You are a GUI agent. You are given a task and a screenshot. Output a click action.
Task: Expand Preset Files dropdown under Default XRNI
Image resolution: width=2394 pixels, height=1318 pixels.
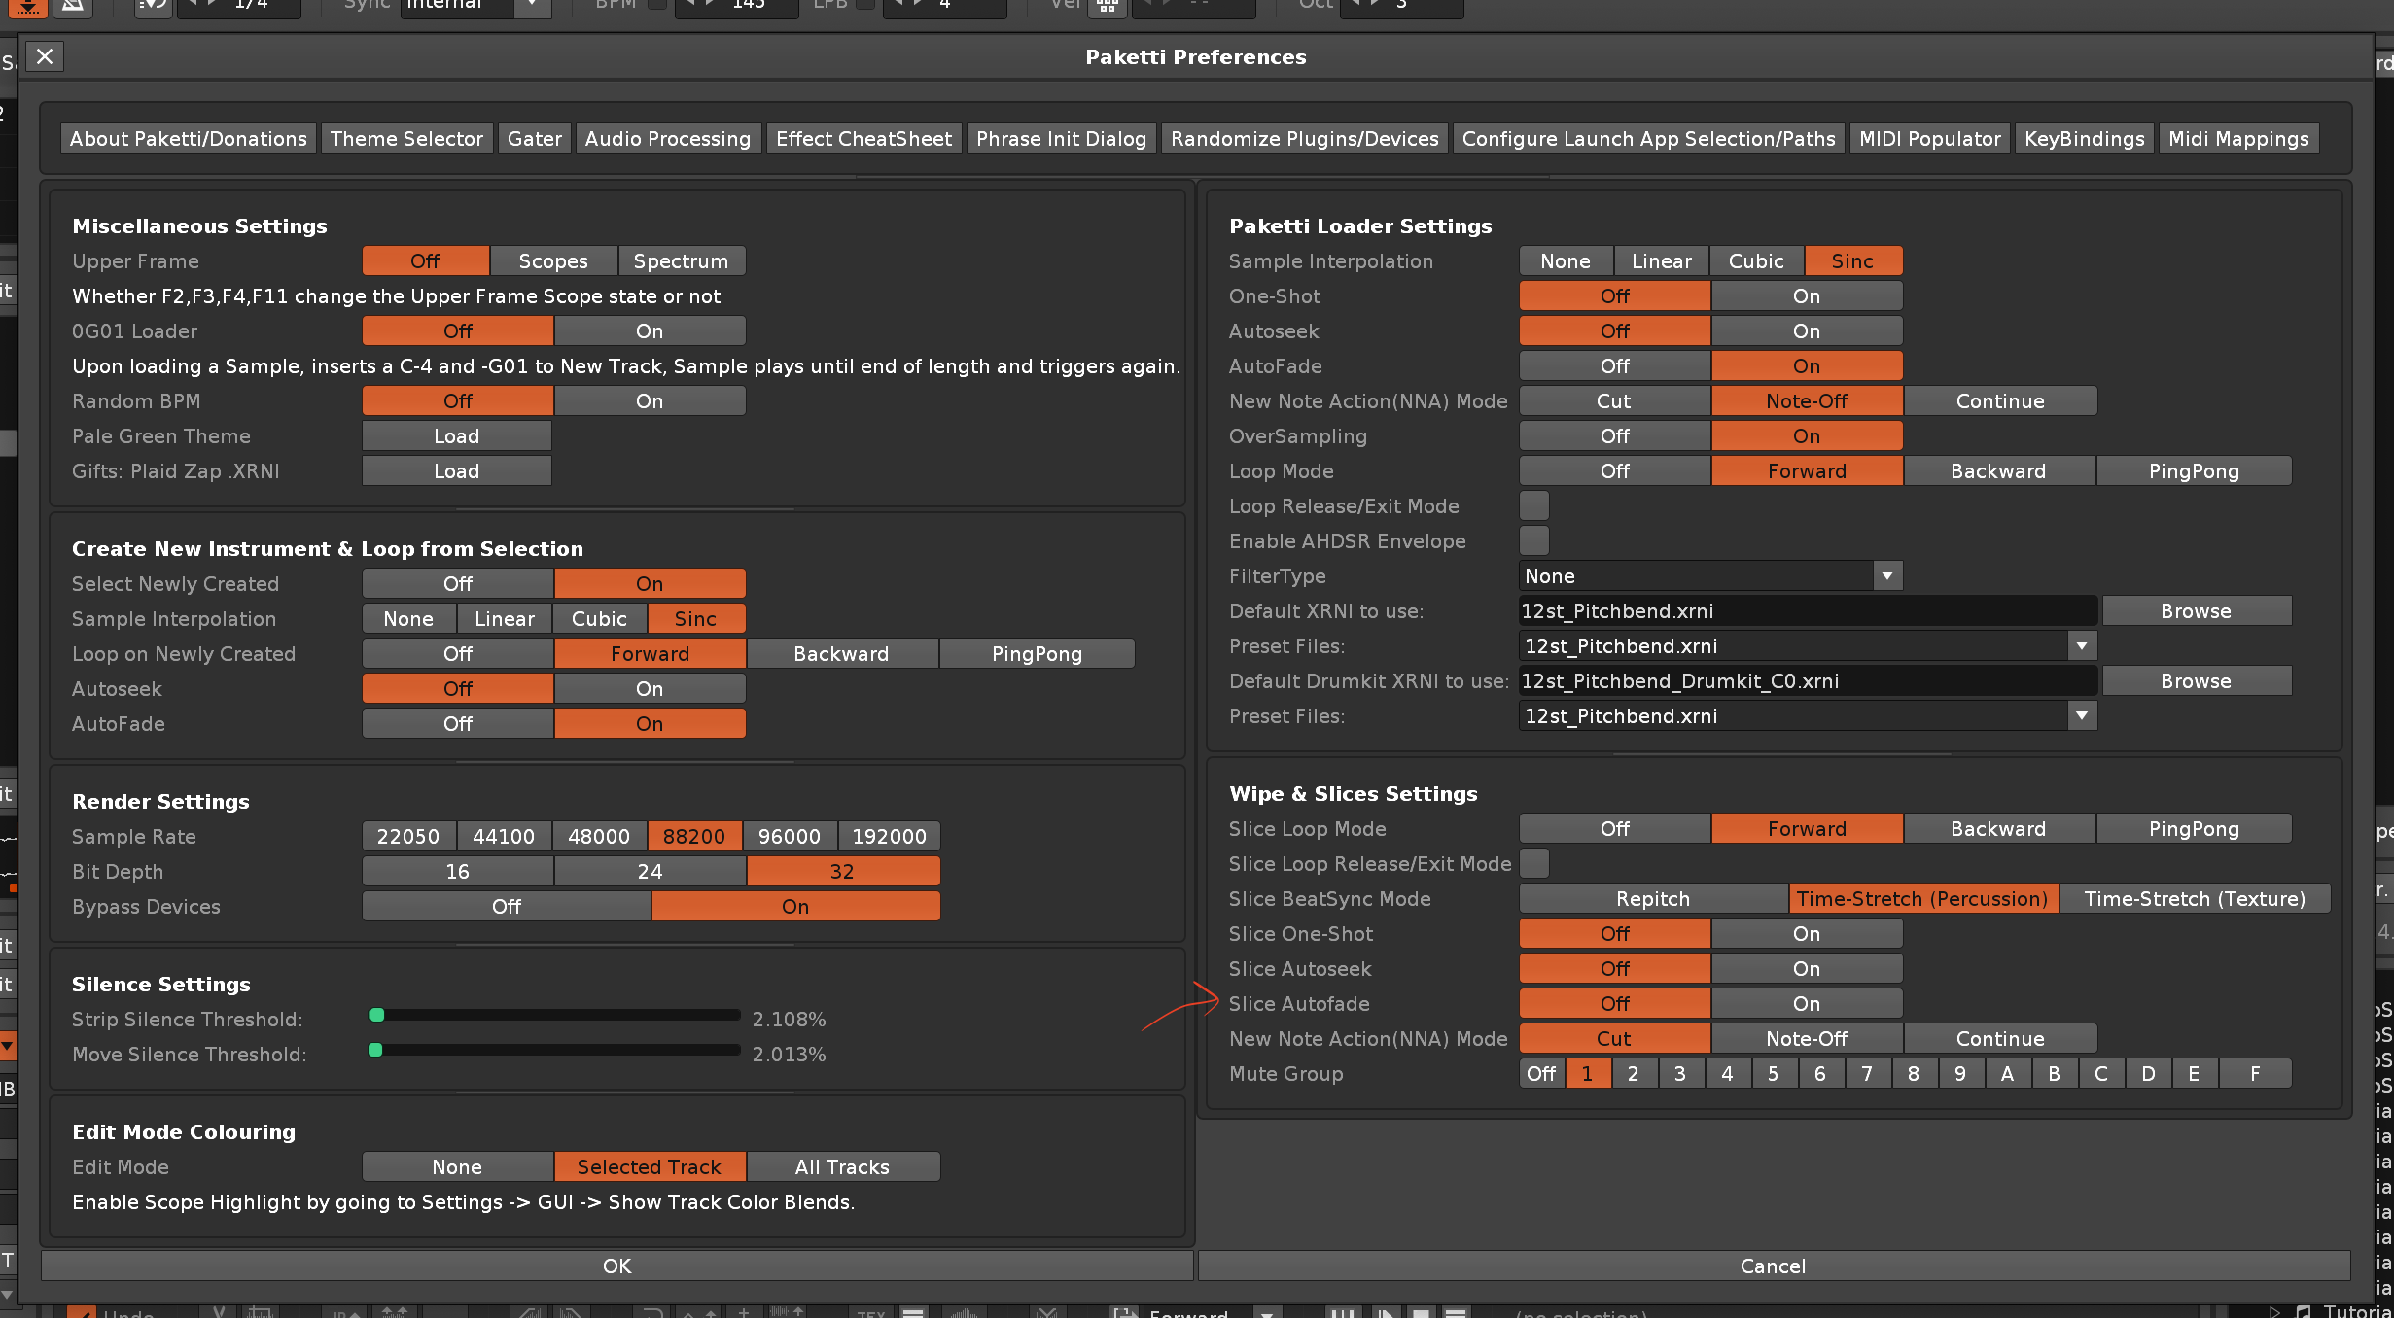(2080, 646)
